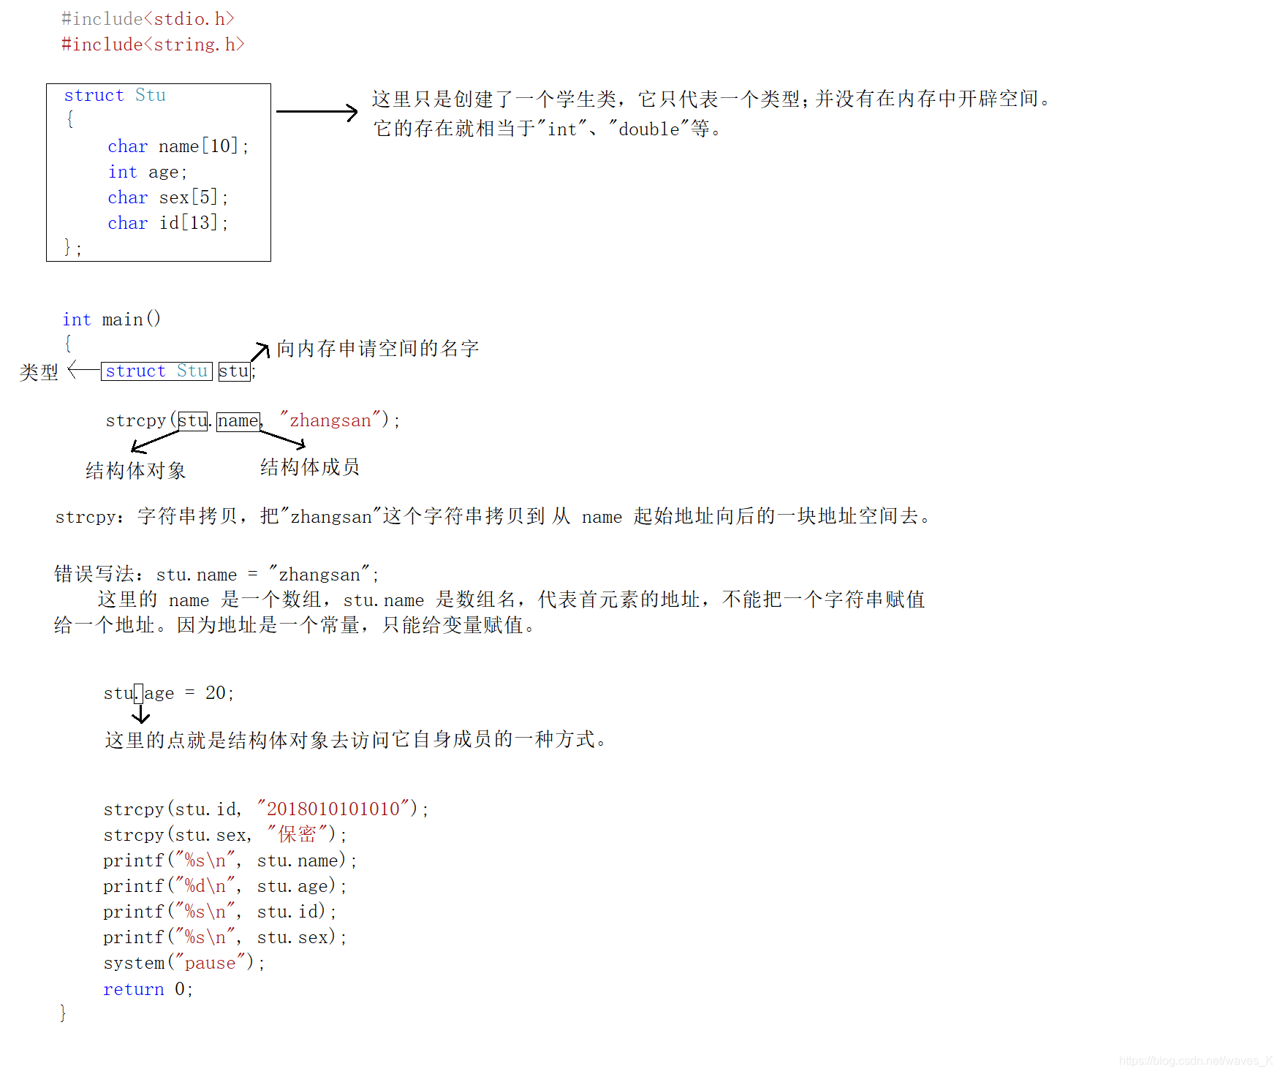
Task: Click the explanation starting 'strcpy: 字符串拷贝'
Action: pyautogui.click(x=494, y=516)
